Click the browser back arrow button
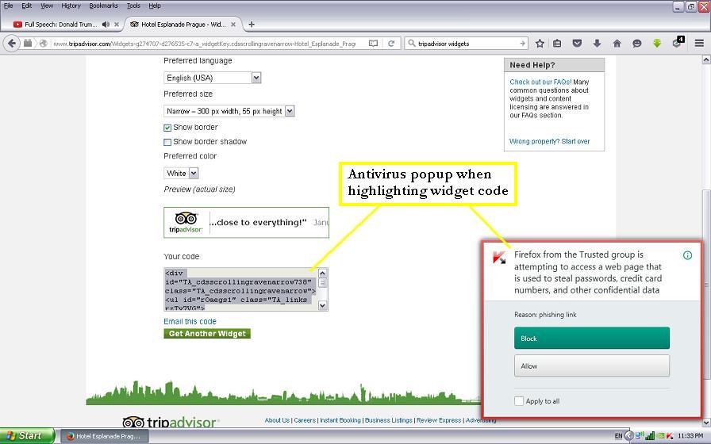The width and height of the screenshot is (711, 444). (x=12, y=44)
